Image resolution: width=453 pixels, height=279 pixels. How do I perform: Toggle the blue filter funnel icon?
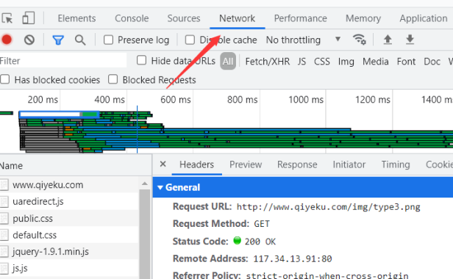(58, 40)
